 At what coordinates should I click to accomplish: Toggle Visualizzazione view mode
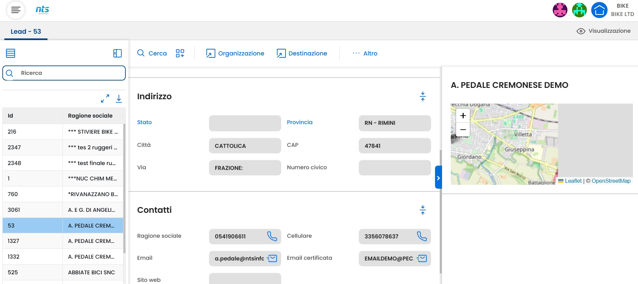tap(604, 31)
